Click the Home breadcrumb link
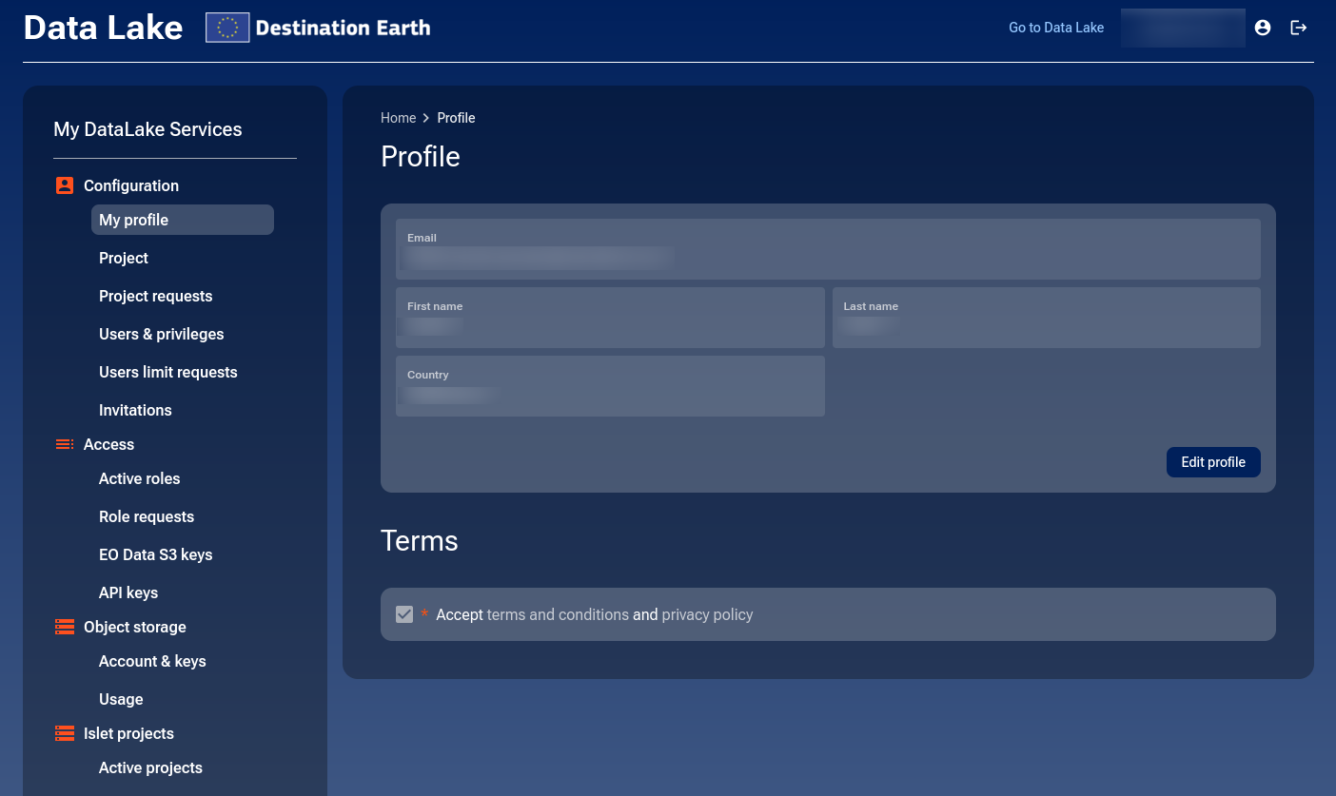Screen dimensions: 1336x796 coord(398,118)
